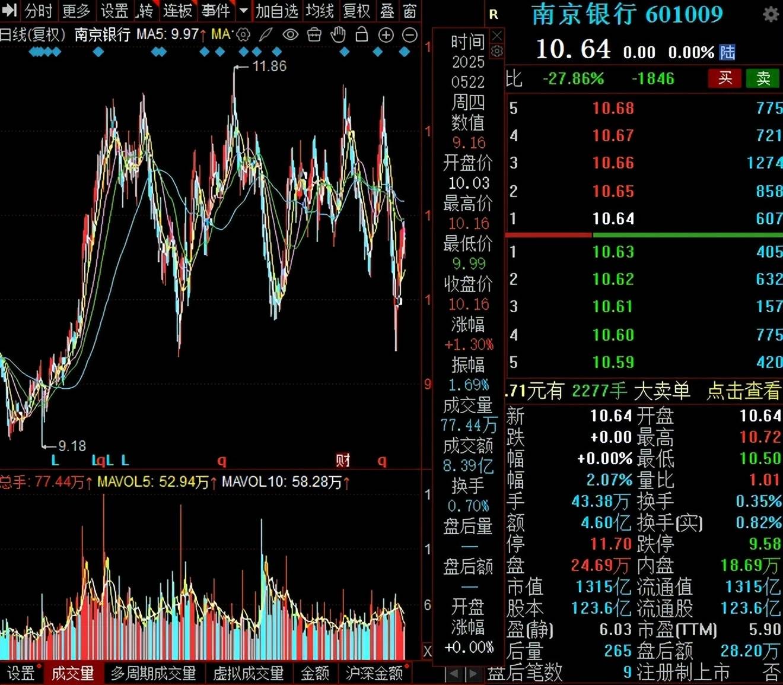Click the chart high label 11.86
Viewport: 783px width, 685px height.
pyautogui.click(x=269, y=66)
